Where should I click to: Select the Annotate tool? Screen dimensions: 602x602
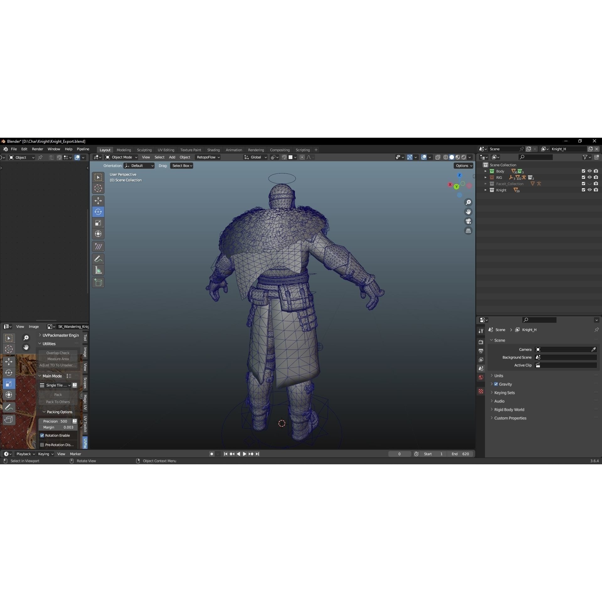pyautogui.click(x=98, y=258)
